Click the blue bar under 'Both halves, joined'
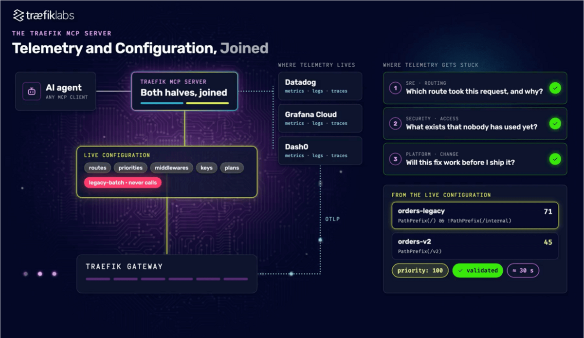The image size is (584, 338). coord(162,103)
